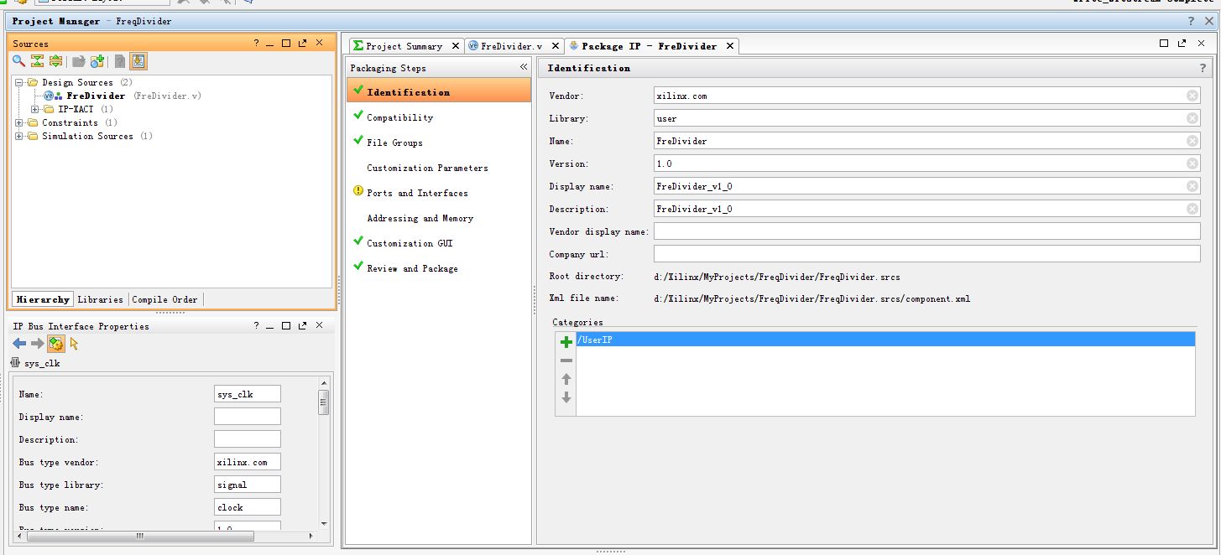Clear the Version field with its X icon
The height and width of the screenshot is (555, 1221).
click(x=1192, y=163)
